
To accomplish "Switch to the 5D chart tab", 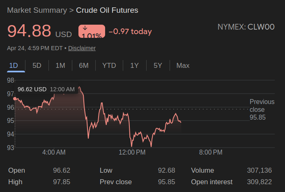I will (x=37, y=65).
